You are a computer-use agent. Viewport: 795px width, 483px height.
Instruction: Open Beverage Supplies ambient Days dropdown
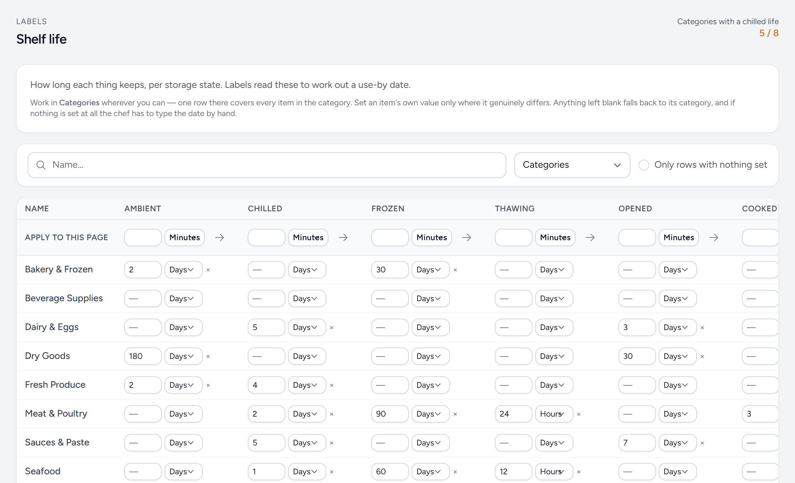(183, 299)
